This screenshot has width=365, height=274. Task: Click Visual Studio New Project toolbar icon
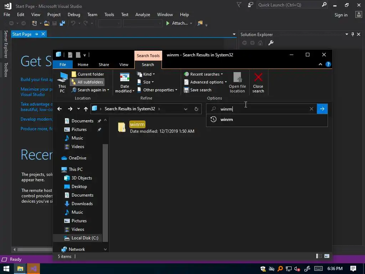(x=35, y=23)
